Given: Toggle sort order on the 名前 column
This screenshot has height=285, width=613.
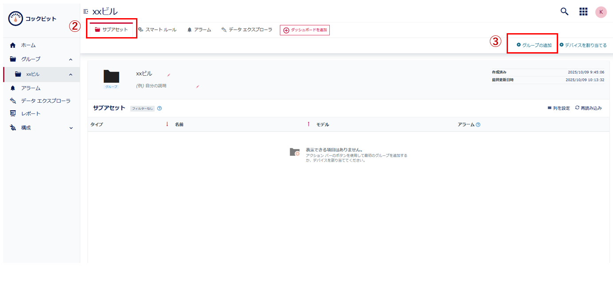Looking at the screenshot, I should (x=167, y=124).
